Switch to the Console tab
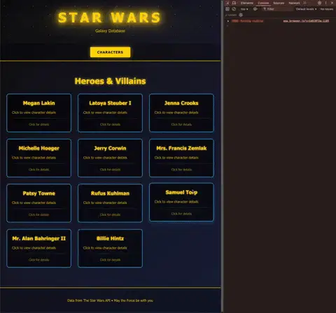The image size is (336, 313). click(263, 3)
